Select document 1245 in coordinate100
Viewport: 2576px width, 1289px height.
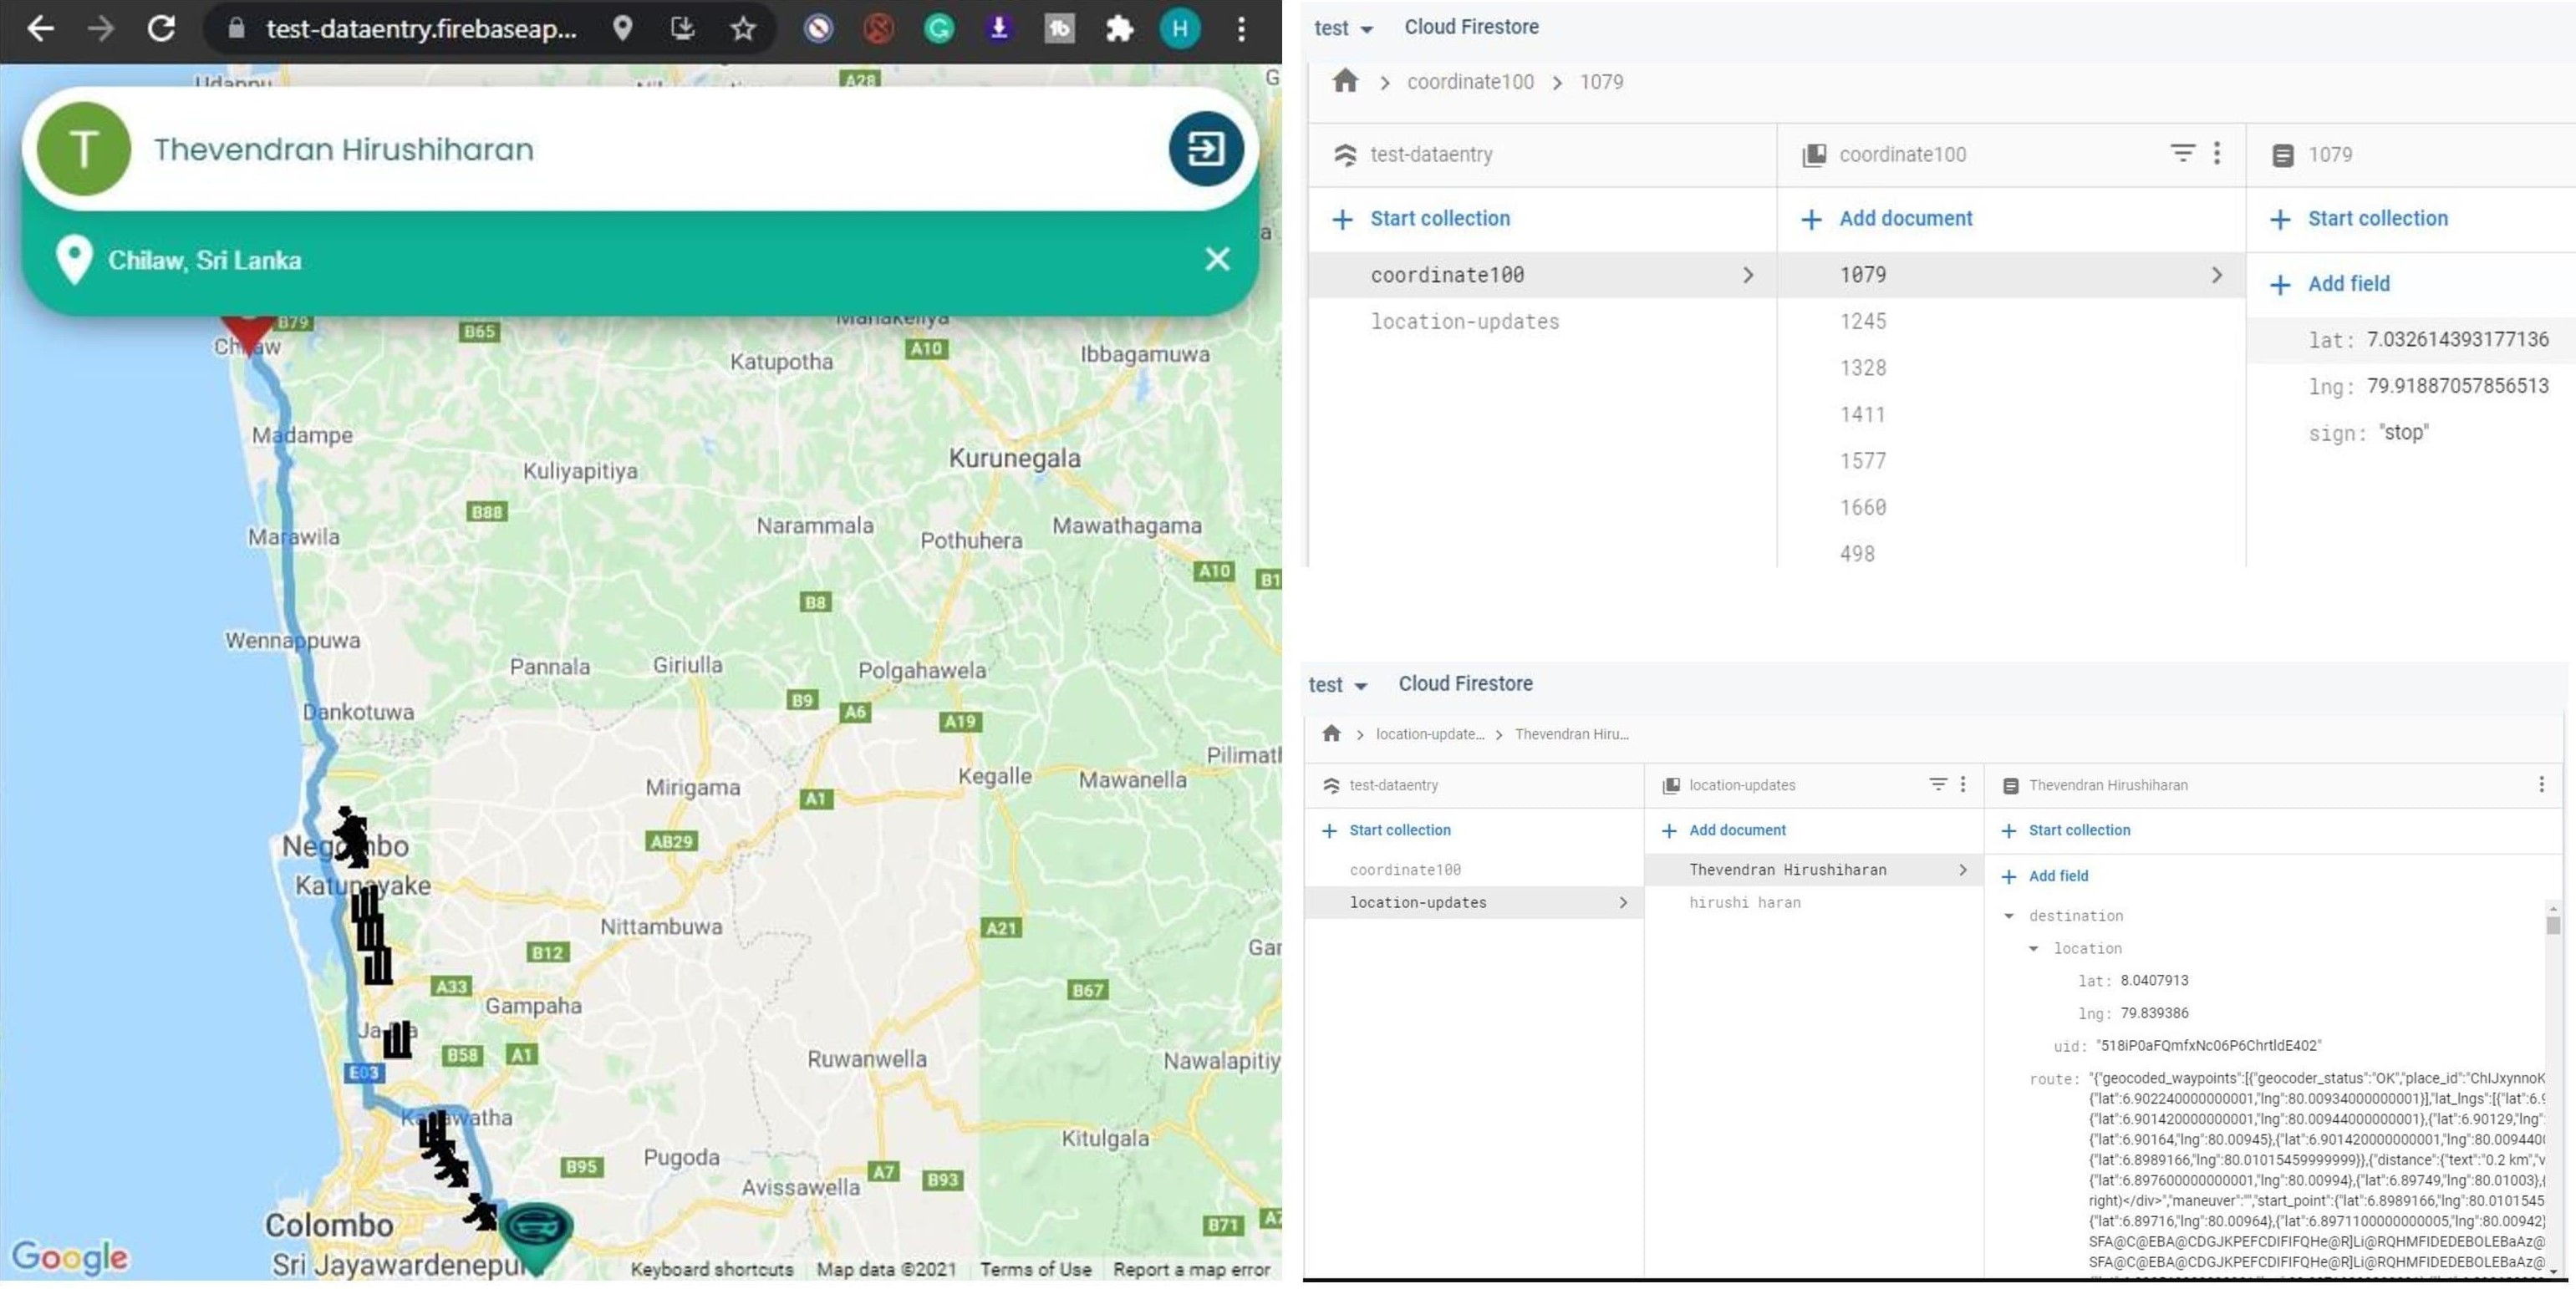click(x=1862, y=322)
